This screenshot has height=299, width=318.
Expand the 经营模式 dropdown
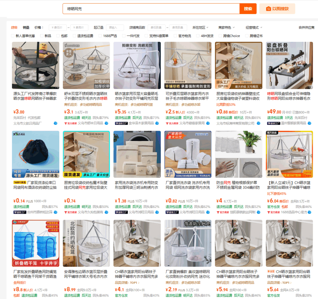click(254, 28)
